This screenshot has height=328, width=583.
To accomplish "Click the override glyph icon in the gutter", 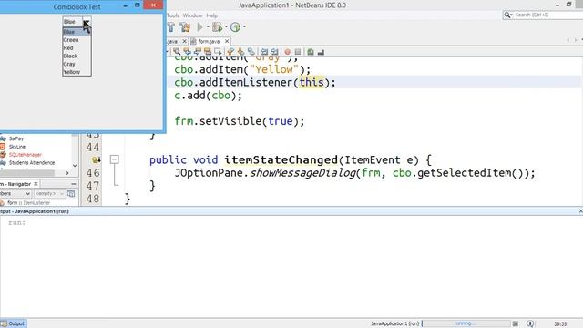I will coord(97,160).
